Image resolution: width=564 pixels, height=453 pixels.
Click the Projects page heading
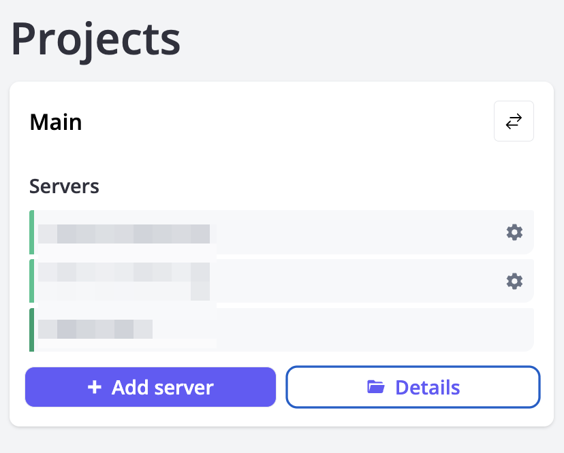(95, 39)
